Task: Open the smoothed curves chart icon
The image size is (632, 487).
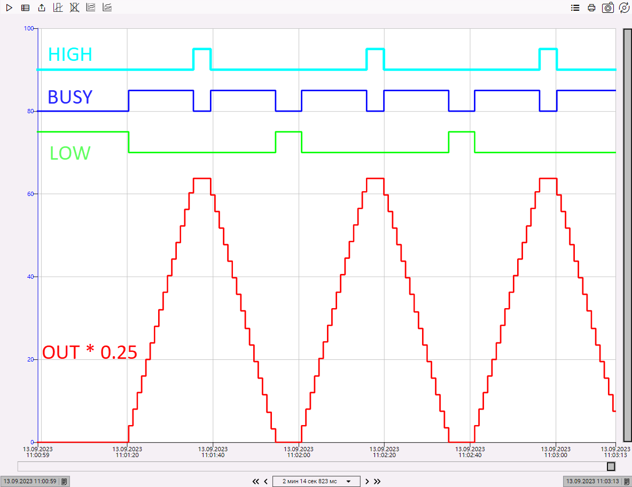Action: [107, 7]
